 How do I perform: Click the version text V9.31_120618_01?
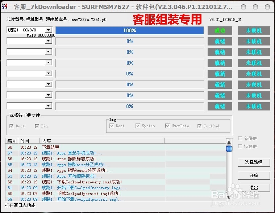pyautogui.click(x=225, y=19)
